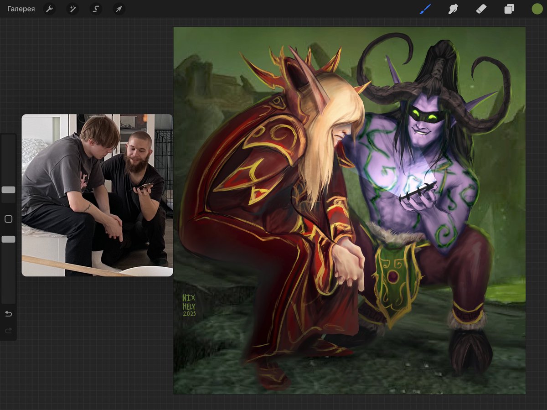Redo the action with sidebar arrow
The width and height of the screenshot is (547, 410).
(x=8, y=331)
